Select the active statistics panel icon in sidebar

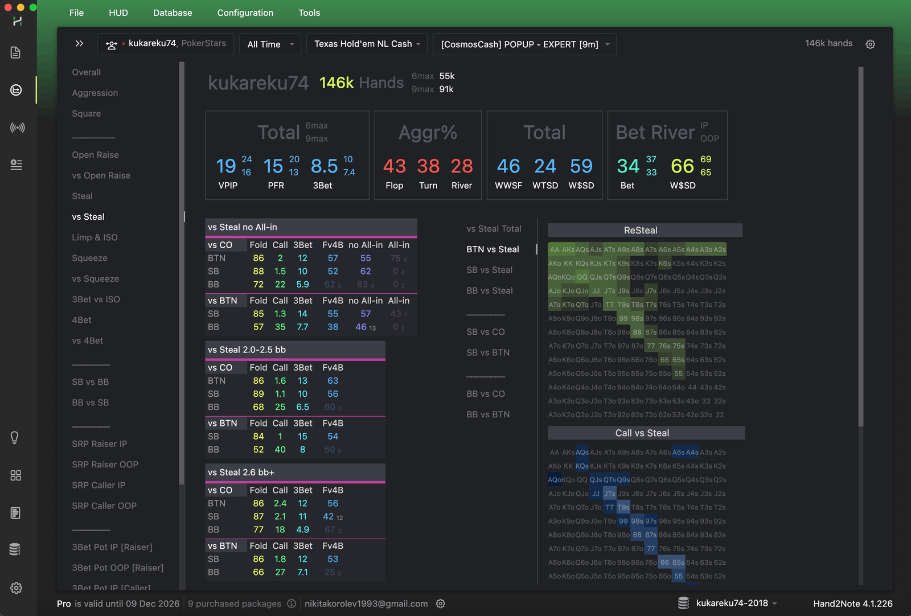15,90
